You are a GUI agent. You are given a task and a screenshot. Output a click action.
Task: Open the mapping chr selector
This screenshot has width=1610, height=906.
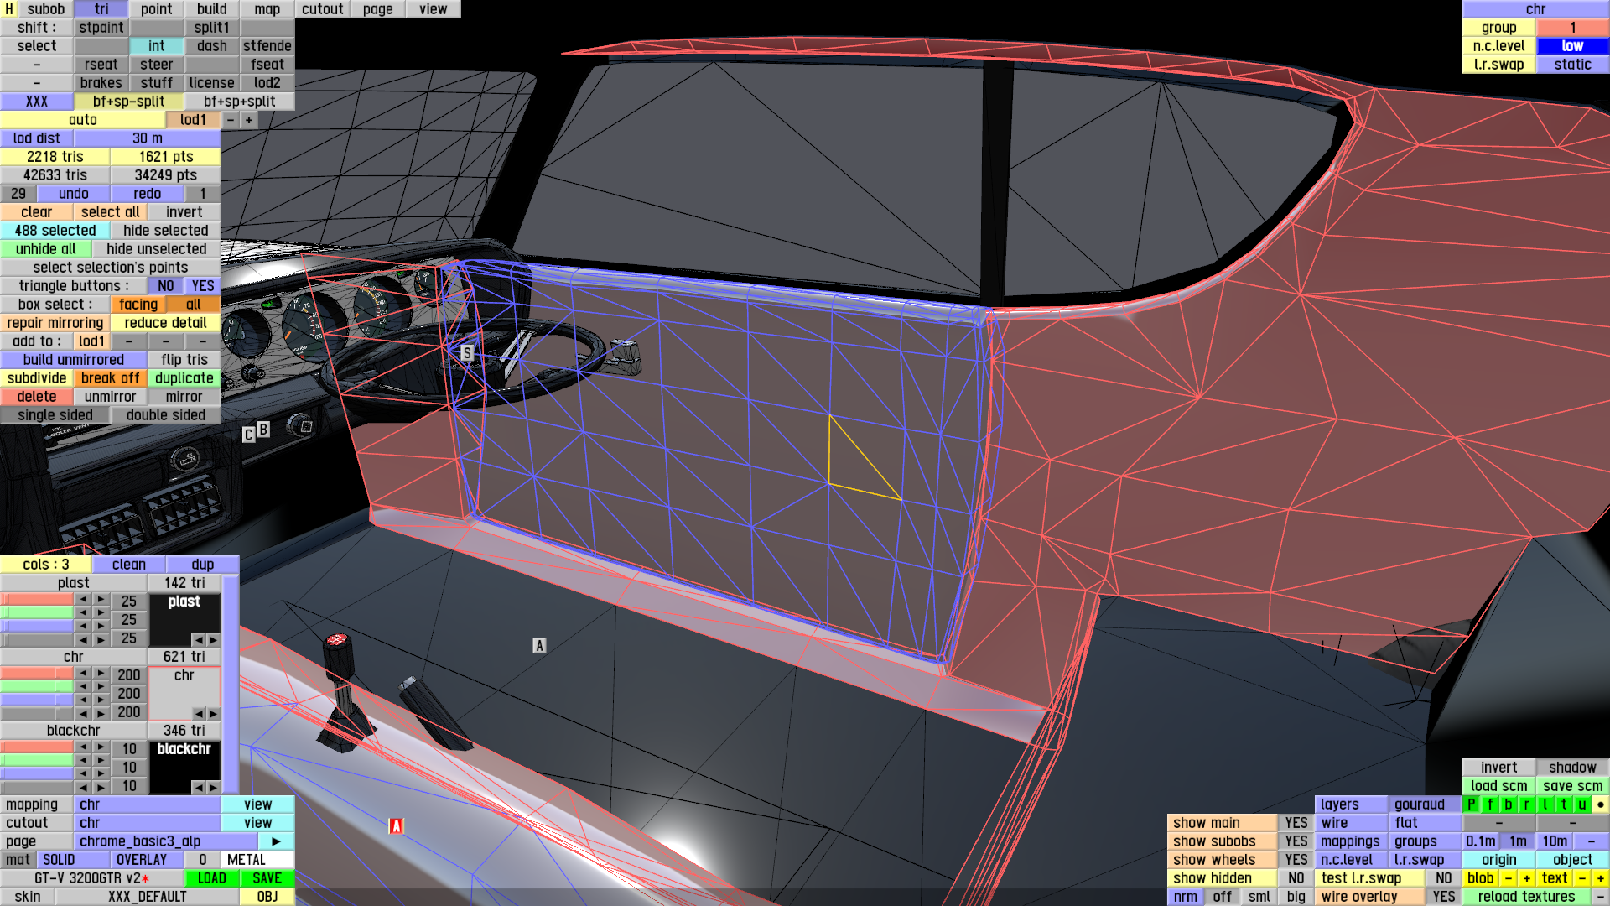(148, 804)
